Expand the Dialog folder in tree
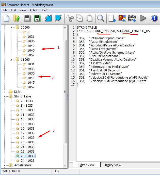The height and width of the screenshot is (175, 160). click(5, 92)
